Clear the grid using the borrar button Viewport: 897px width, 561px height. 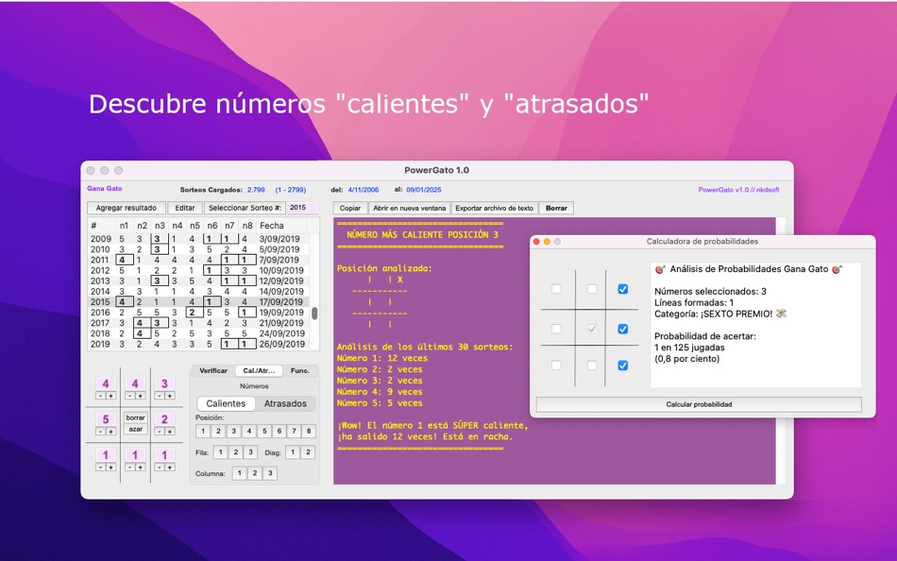pos(136,417)
